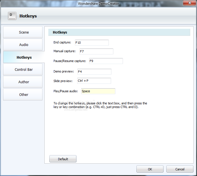Click the 'Play/Pause audio:' label
The width and height of the screenshot is (197, 176).
66,91
